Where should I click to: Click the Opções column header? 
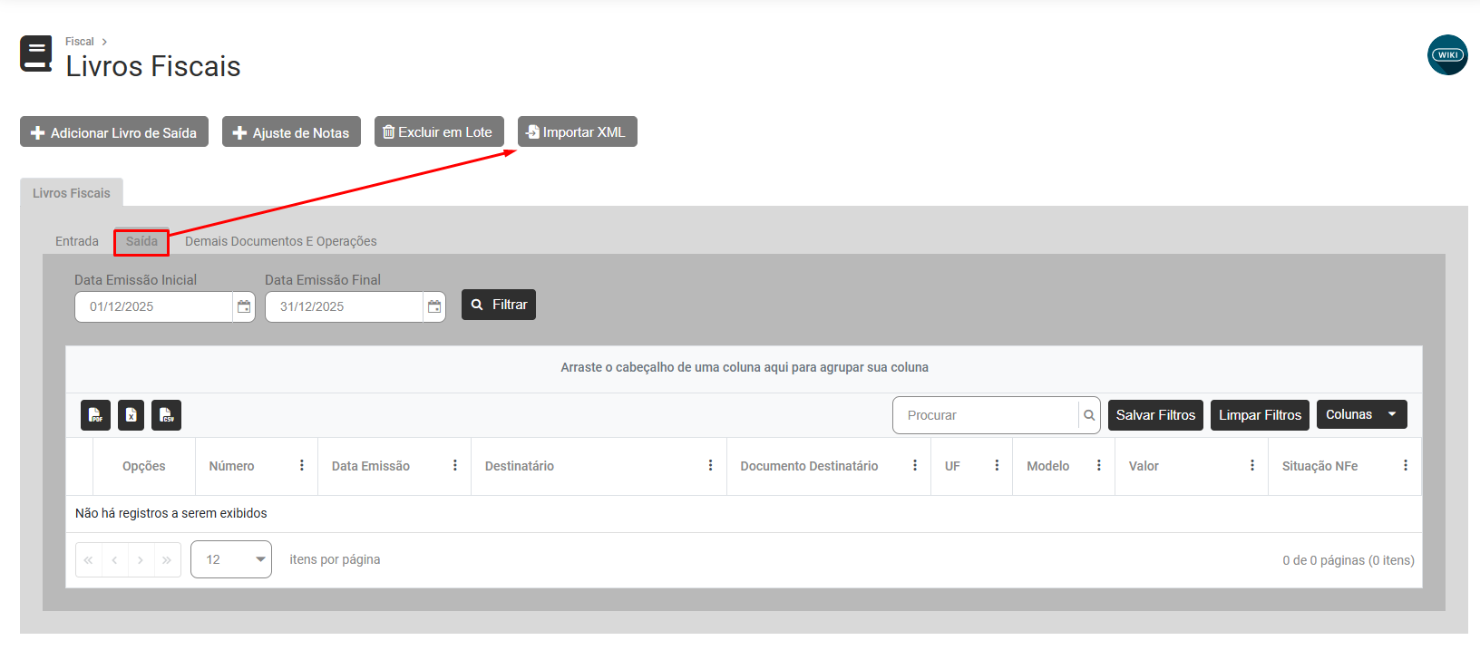[x=144, y=466]
